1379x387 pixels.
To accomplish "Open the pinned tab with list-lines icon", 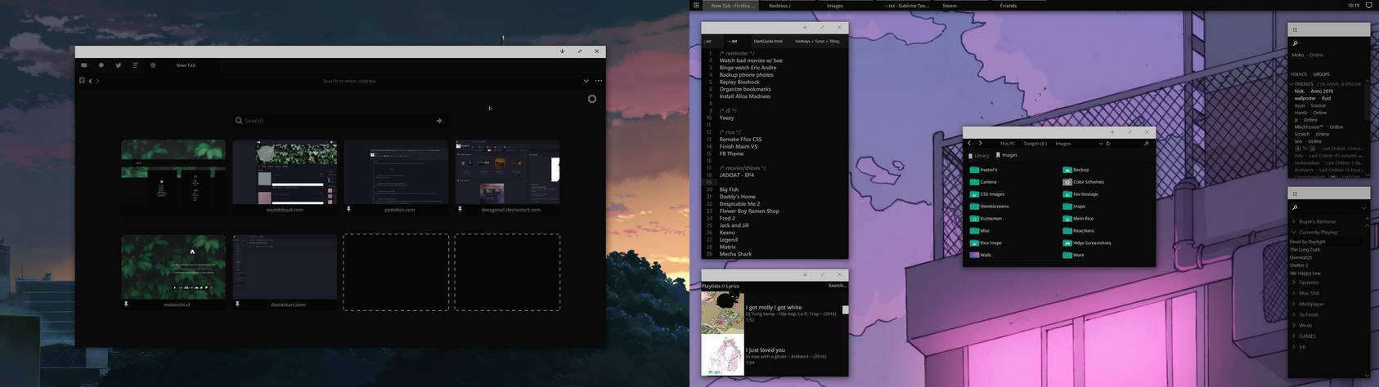I will (x=136, y=65).
